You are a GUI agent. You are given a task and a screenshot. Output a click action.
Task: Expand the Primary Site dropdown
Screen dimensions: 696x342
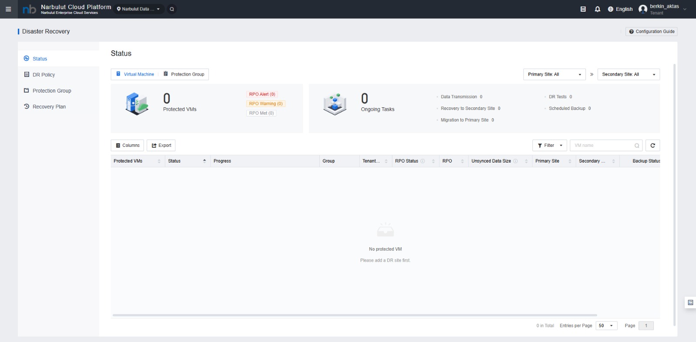[x=554, y=74]
